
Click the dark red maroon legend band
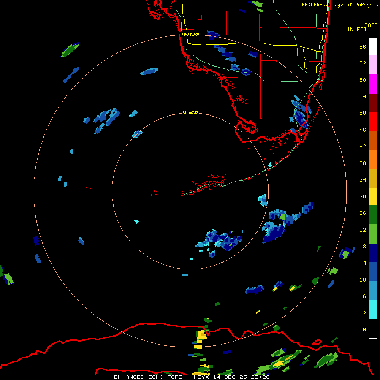point(373,103)
